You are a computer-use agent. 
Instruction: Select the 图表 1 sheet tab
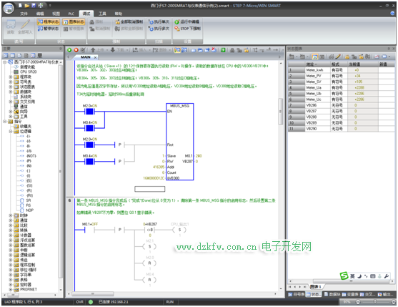pyautogui.click(x=316, y=287)
